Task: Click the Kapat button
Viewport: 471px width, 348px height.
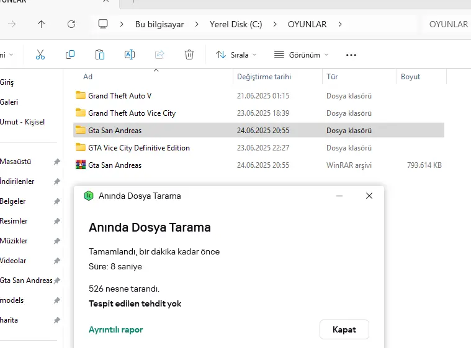Action: (344, 329)
